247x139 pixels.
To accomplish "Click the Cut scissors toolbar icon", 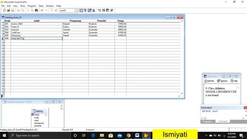I will 28,10.
